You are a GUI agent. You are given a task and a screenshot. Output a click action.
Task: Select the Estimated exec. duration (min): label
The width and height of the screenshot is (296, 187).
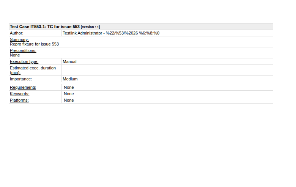coord(33,70)
